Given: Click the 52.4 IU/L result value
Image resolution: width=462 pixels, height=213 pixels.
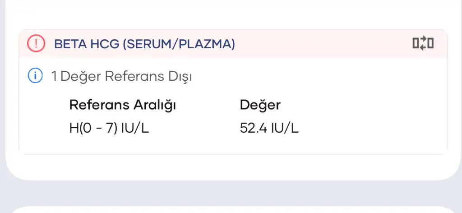Looking at the screenshot, I should tap(269, 128).
